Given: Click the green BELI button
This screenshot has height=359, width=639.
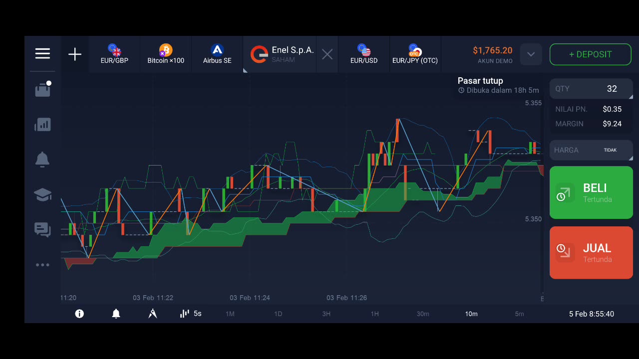Looking at the screenshot, I should tap(591, 192).
